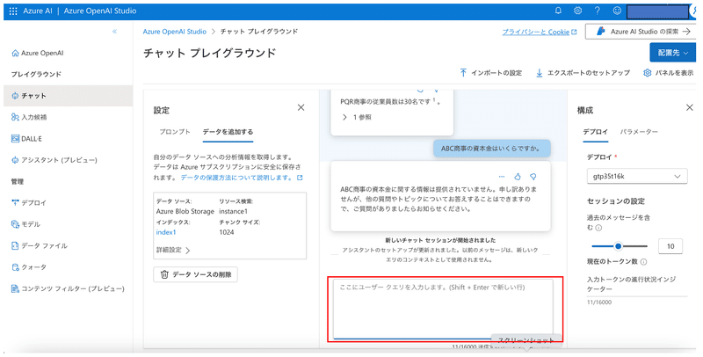Open the notifications bell
The image size is (703, 357).
(x=558, y=11)
